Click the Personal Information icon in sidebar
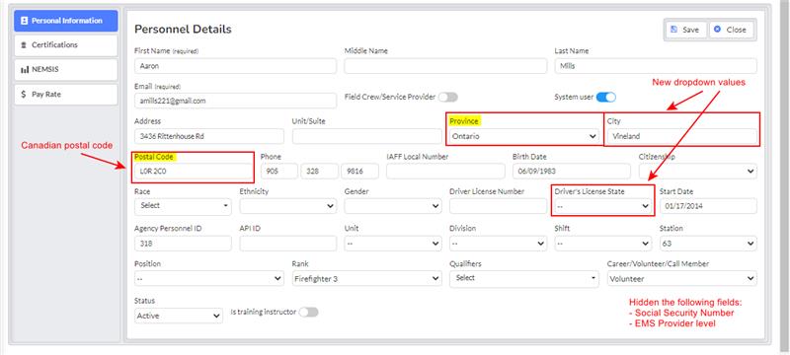Screen dimensions: 790x355 tap(24, 21)
